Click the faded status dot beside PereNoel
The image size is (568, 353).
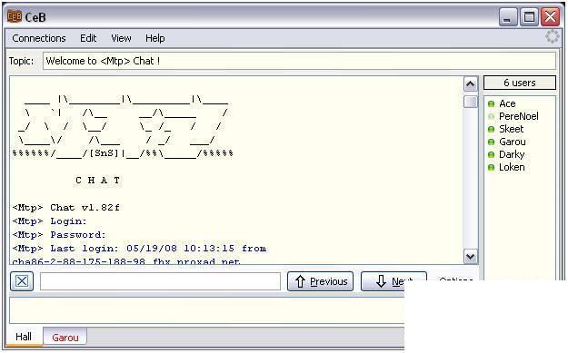coord(491,117)
